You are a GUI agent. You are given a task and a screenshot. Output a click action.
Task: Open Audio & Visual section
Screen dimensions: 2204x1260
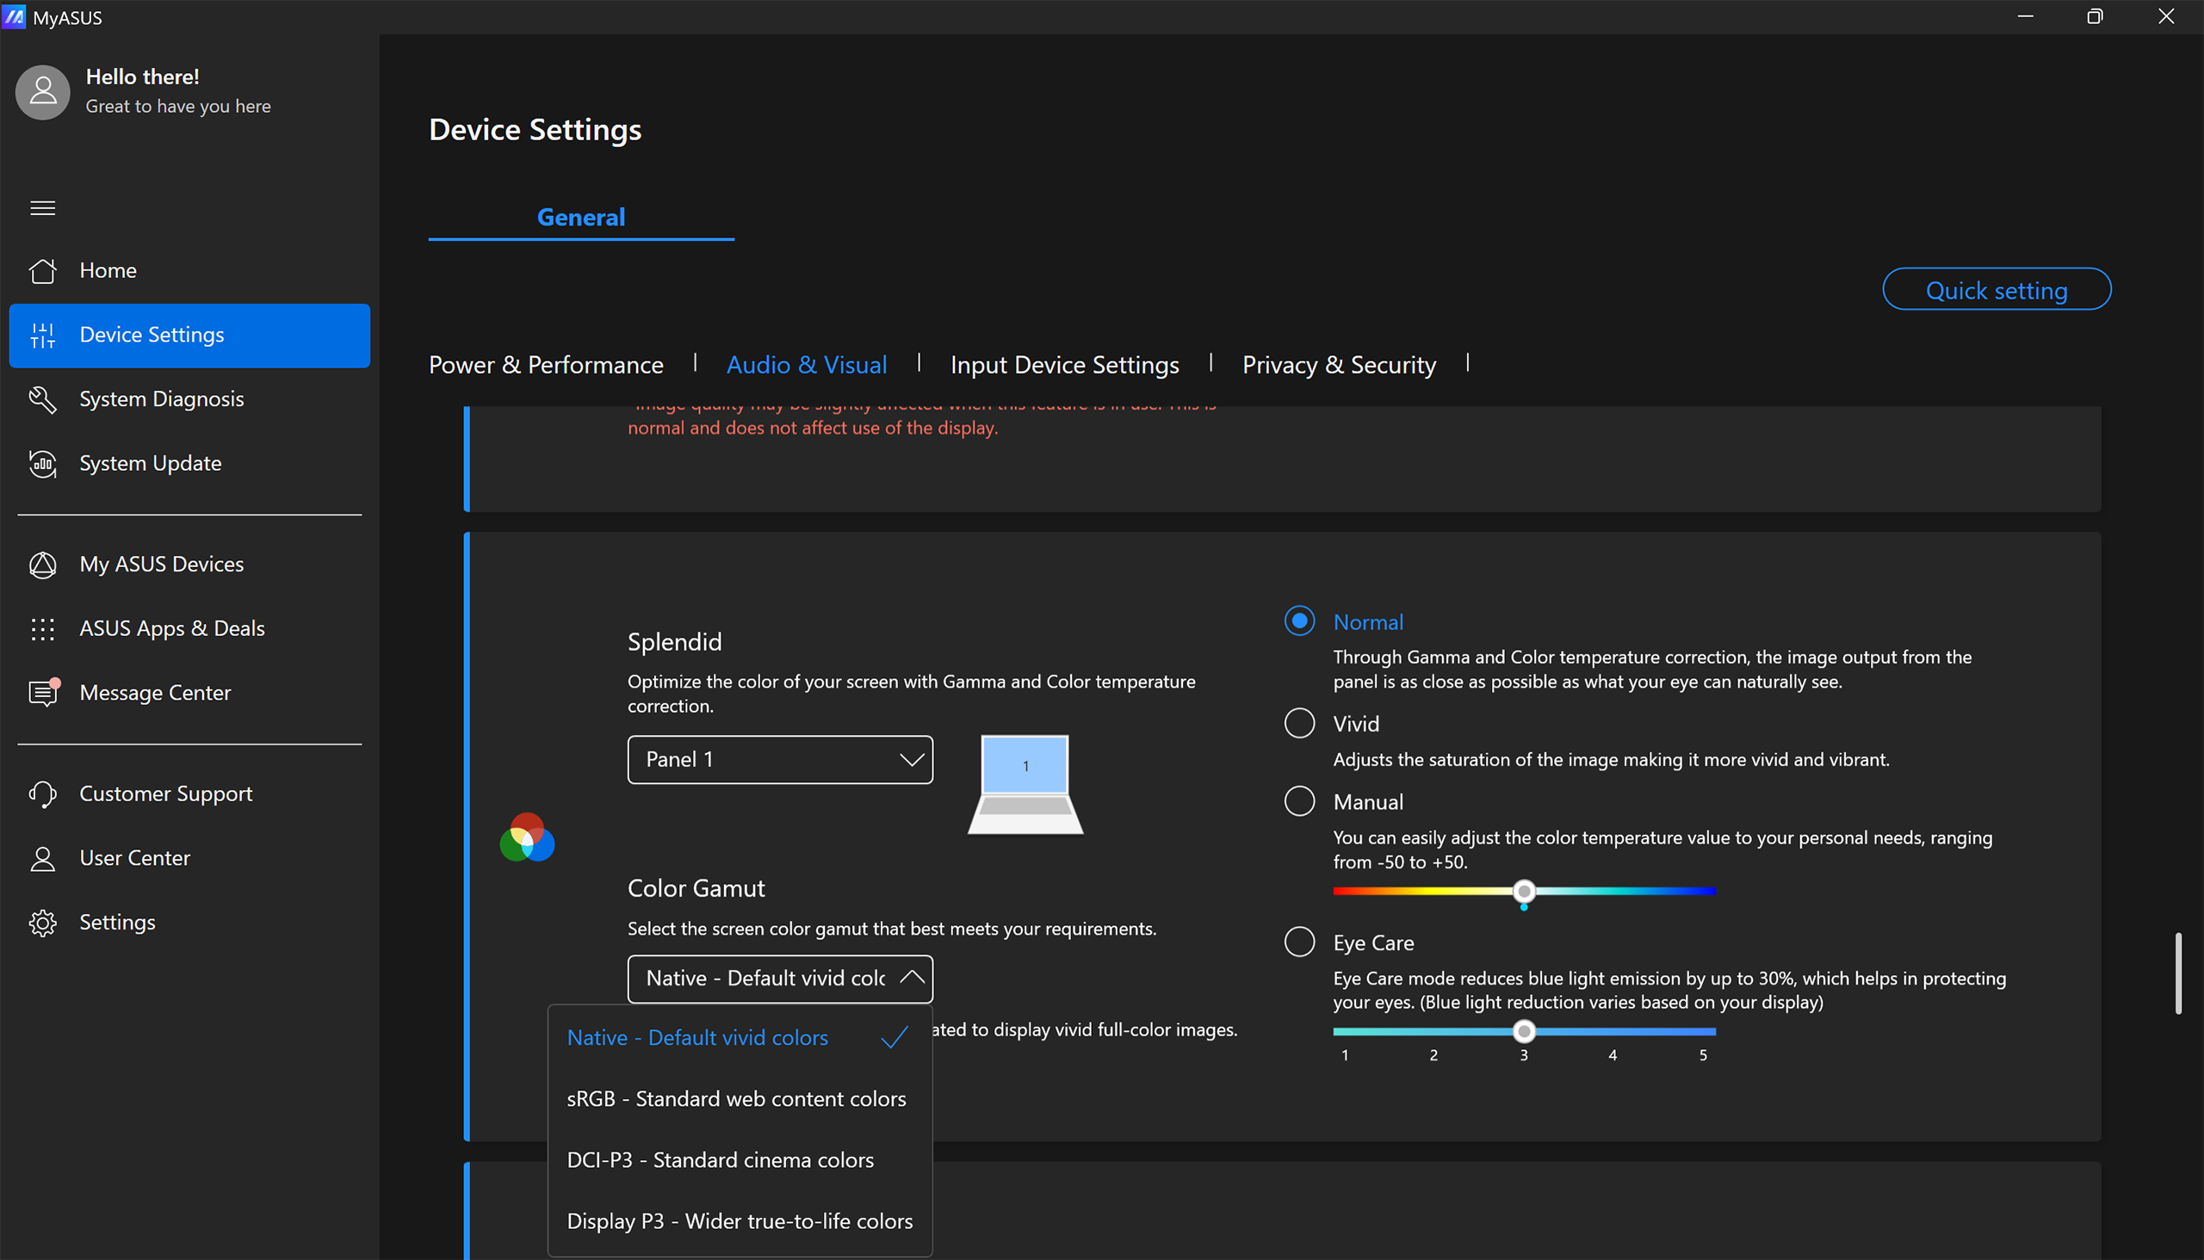point(806,364)
